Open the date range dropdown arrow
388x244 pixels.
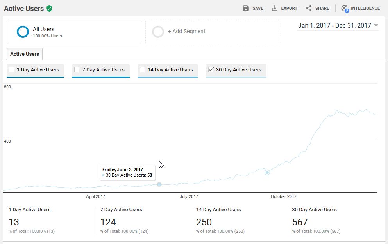(x=376, y=26)
